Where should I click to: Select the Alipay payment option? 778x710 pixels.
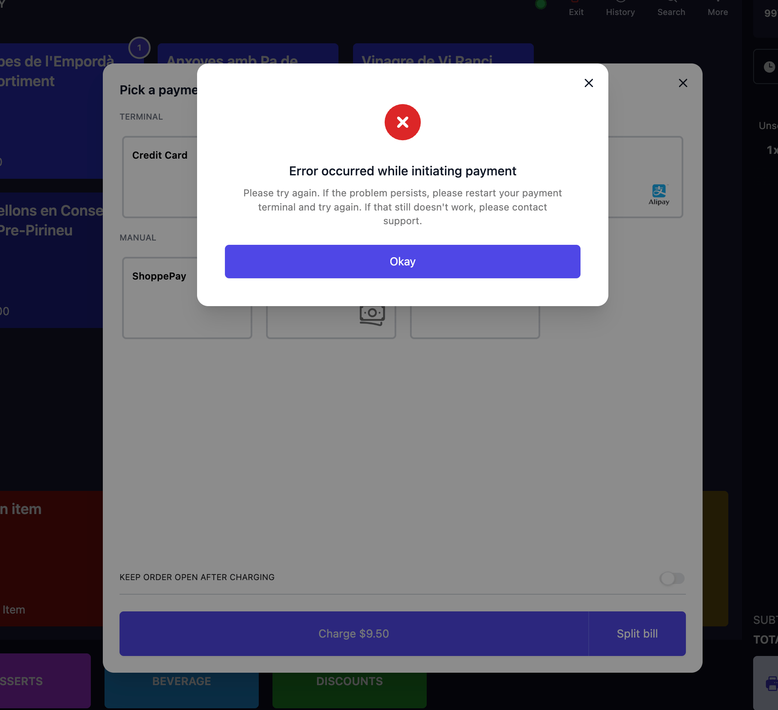tap(645, 177)
